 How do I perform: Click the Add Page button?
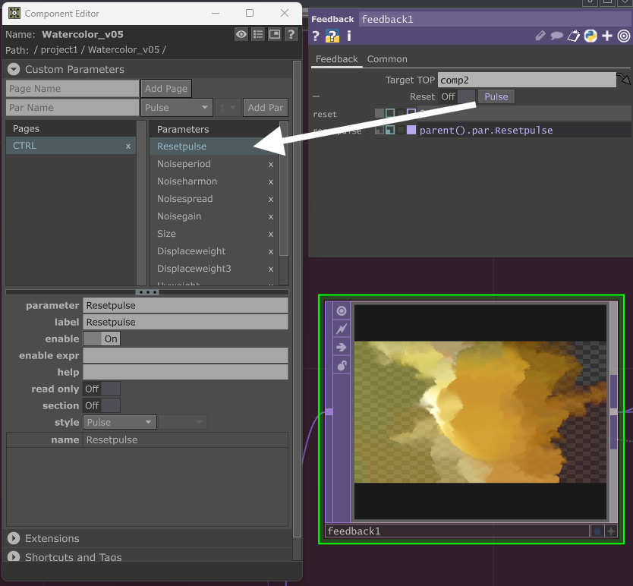(166, 89)
